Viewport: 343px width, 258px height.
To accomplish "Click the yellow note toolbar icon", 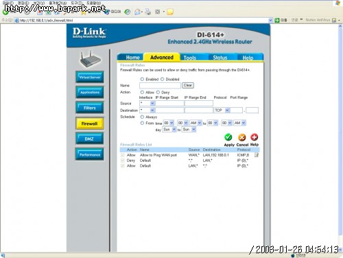I will tap(170, 12).
